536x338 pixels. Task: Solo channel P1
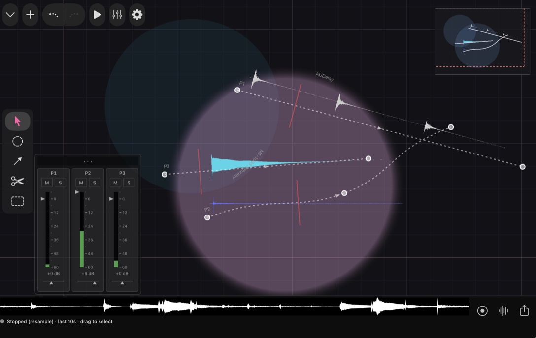(x=60, y=183)
